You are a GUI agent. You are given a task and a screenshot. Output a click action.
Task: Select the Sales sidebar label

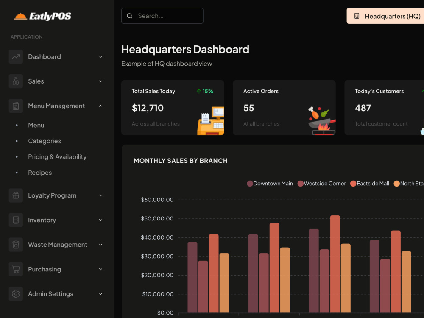(36, 81)
